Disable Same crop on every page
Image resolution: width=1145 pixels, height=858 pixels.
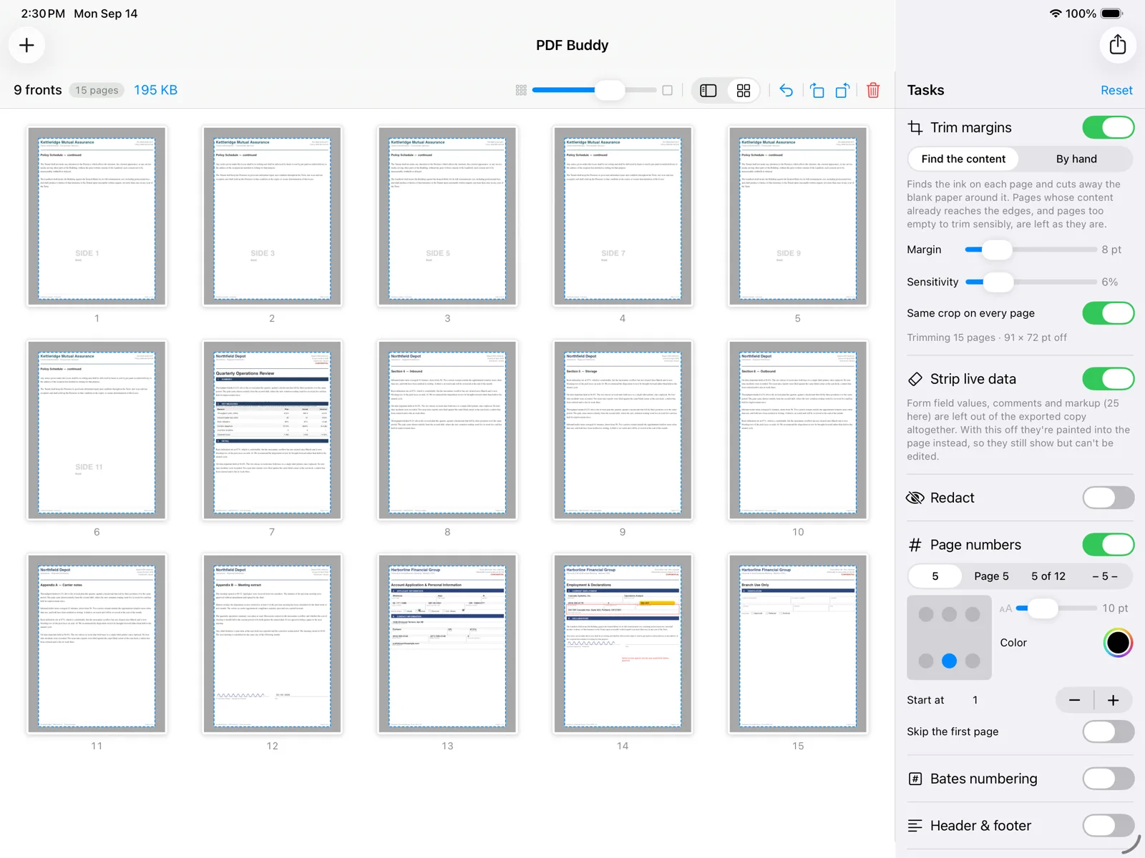[x=1109, y=313]
